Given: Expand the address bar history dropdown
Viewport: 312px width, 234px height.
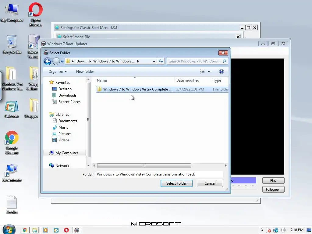Looking at the screenshot, I should [154, 62].
